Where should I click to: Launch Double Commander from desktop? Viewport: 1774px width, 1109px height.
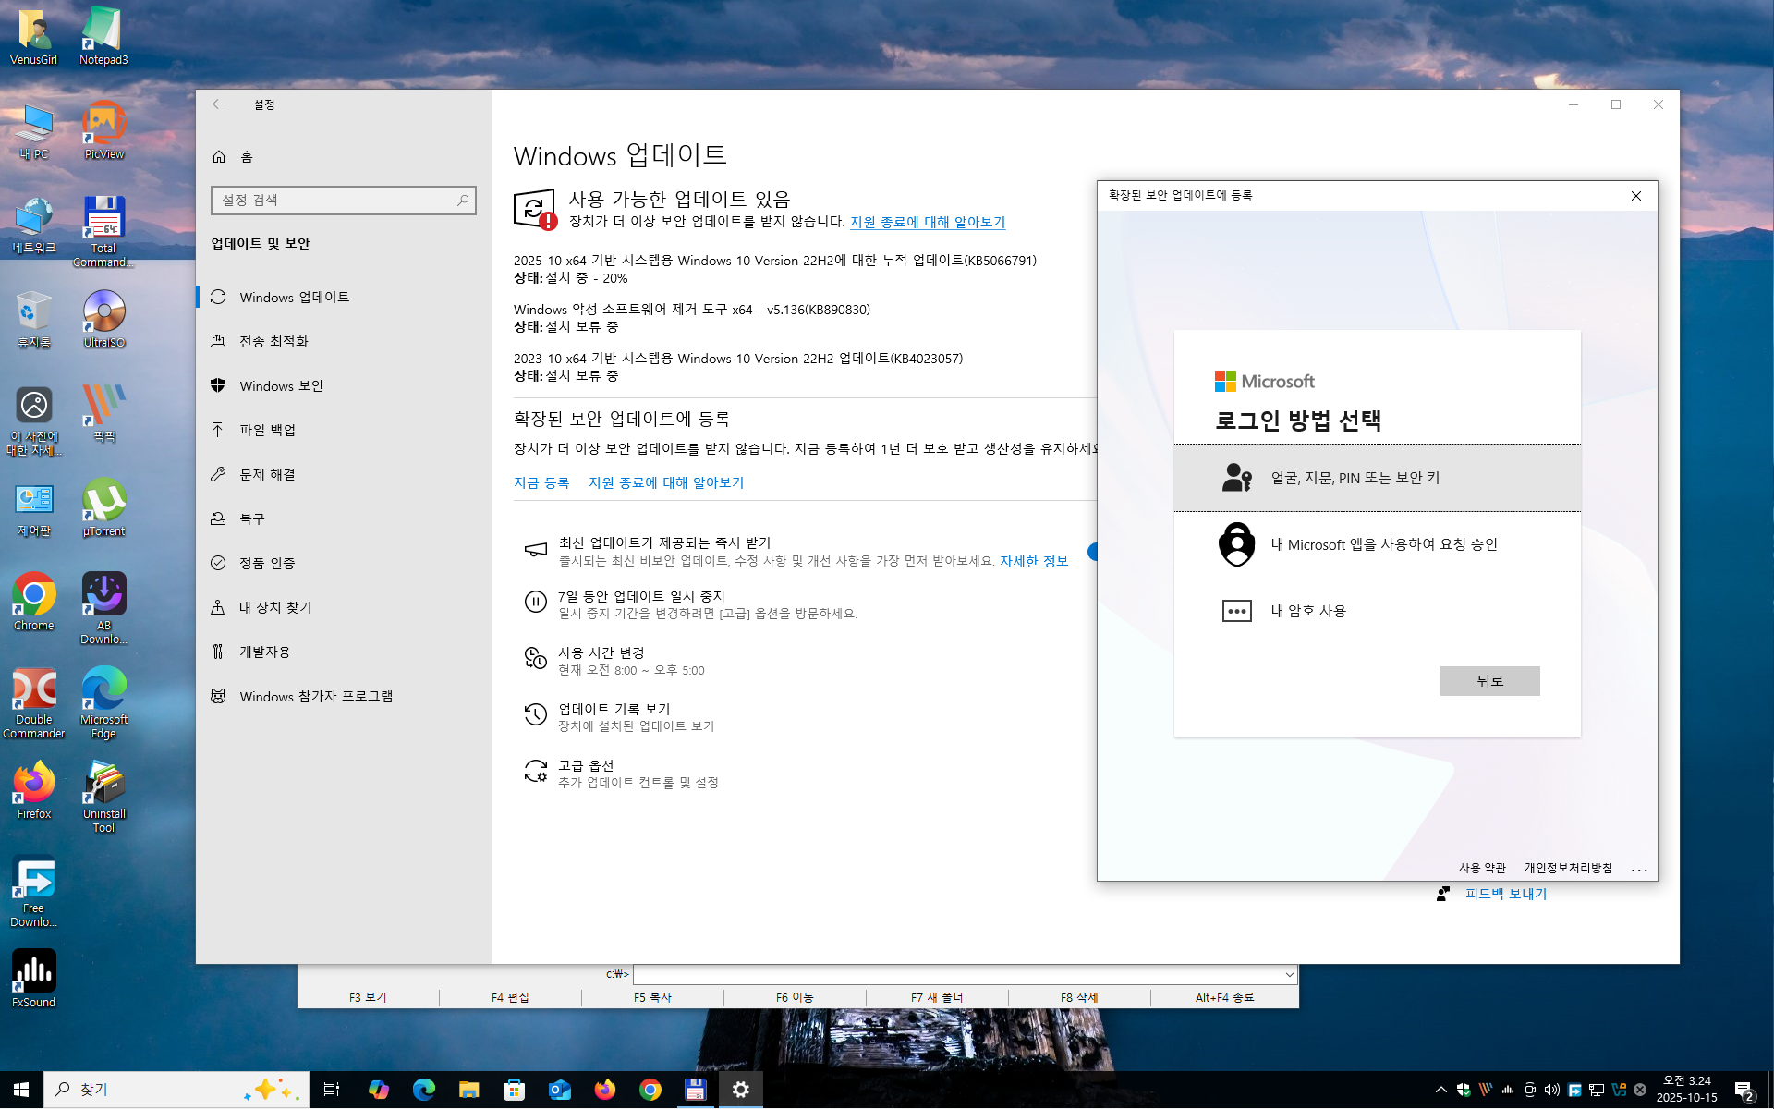click(x=34, y=702)
